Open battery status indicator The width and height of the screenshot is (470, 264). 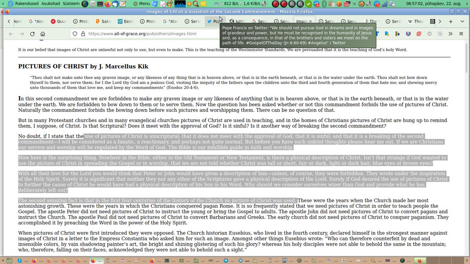pyautogui.click(x=392, y=4)
